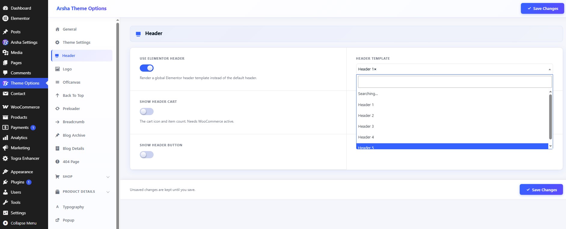The width and height of the screenshot is (566, 229).
Task: Click the 404 Page warning icon
Action: (x=57, y=162)
